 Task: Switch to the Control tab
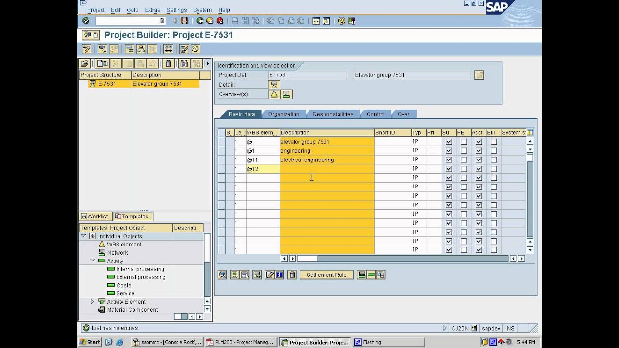tap(376, 114)
